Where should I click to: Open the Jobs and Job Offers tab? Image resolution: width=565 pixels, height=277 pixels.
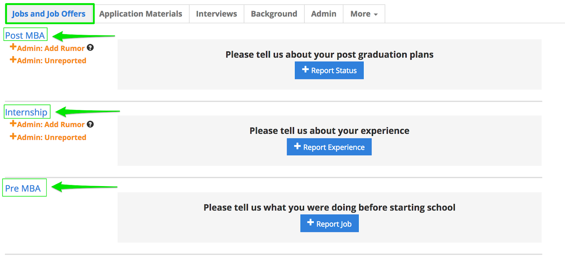(x=49, y=14)
